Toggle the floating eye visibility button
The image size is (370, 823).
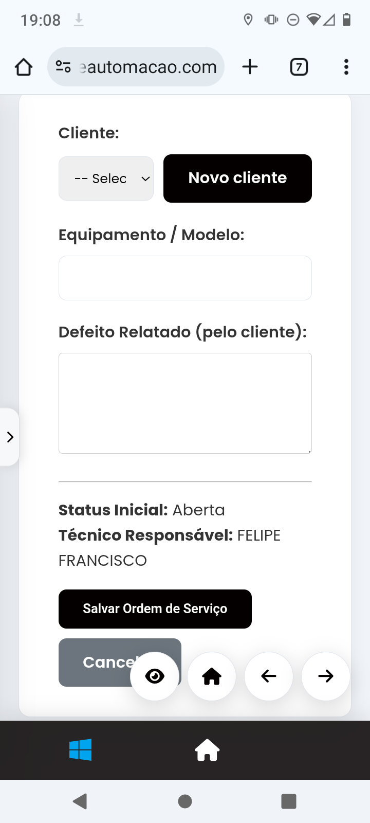tap(155, 676)
